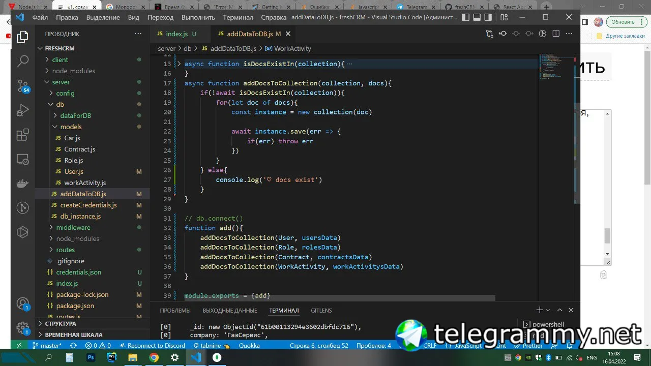Select the powershell terminal instance

click(543, 324)
